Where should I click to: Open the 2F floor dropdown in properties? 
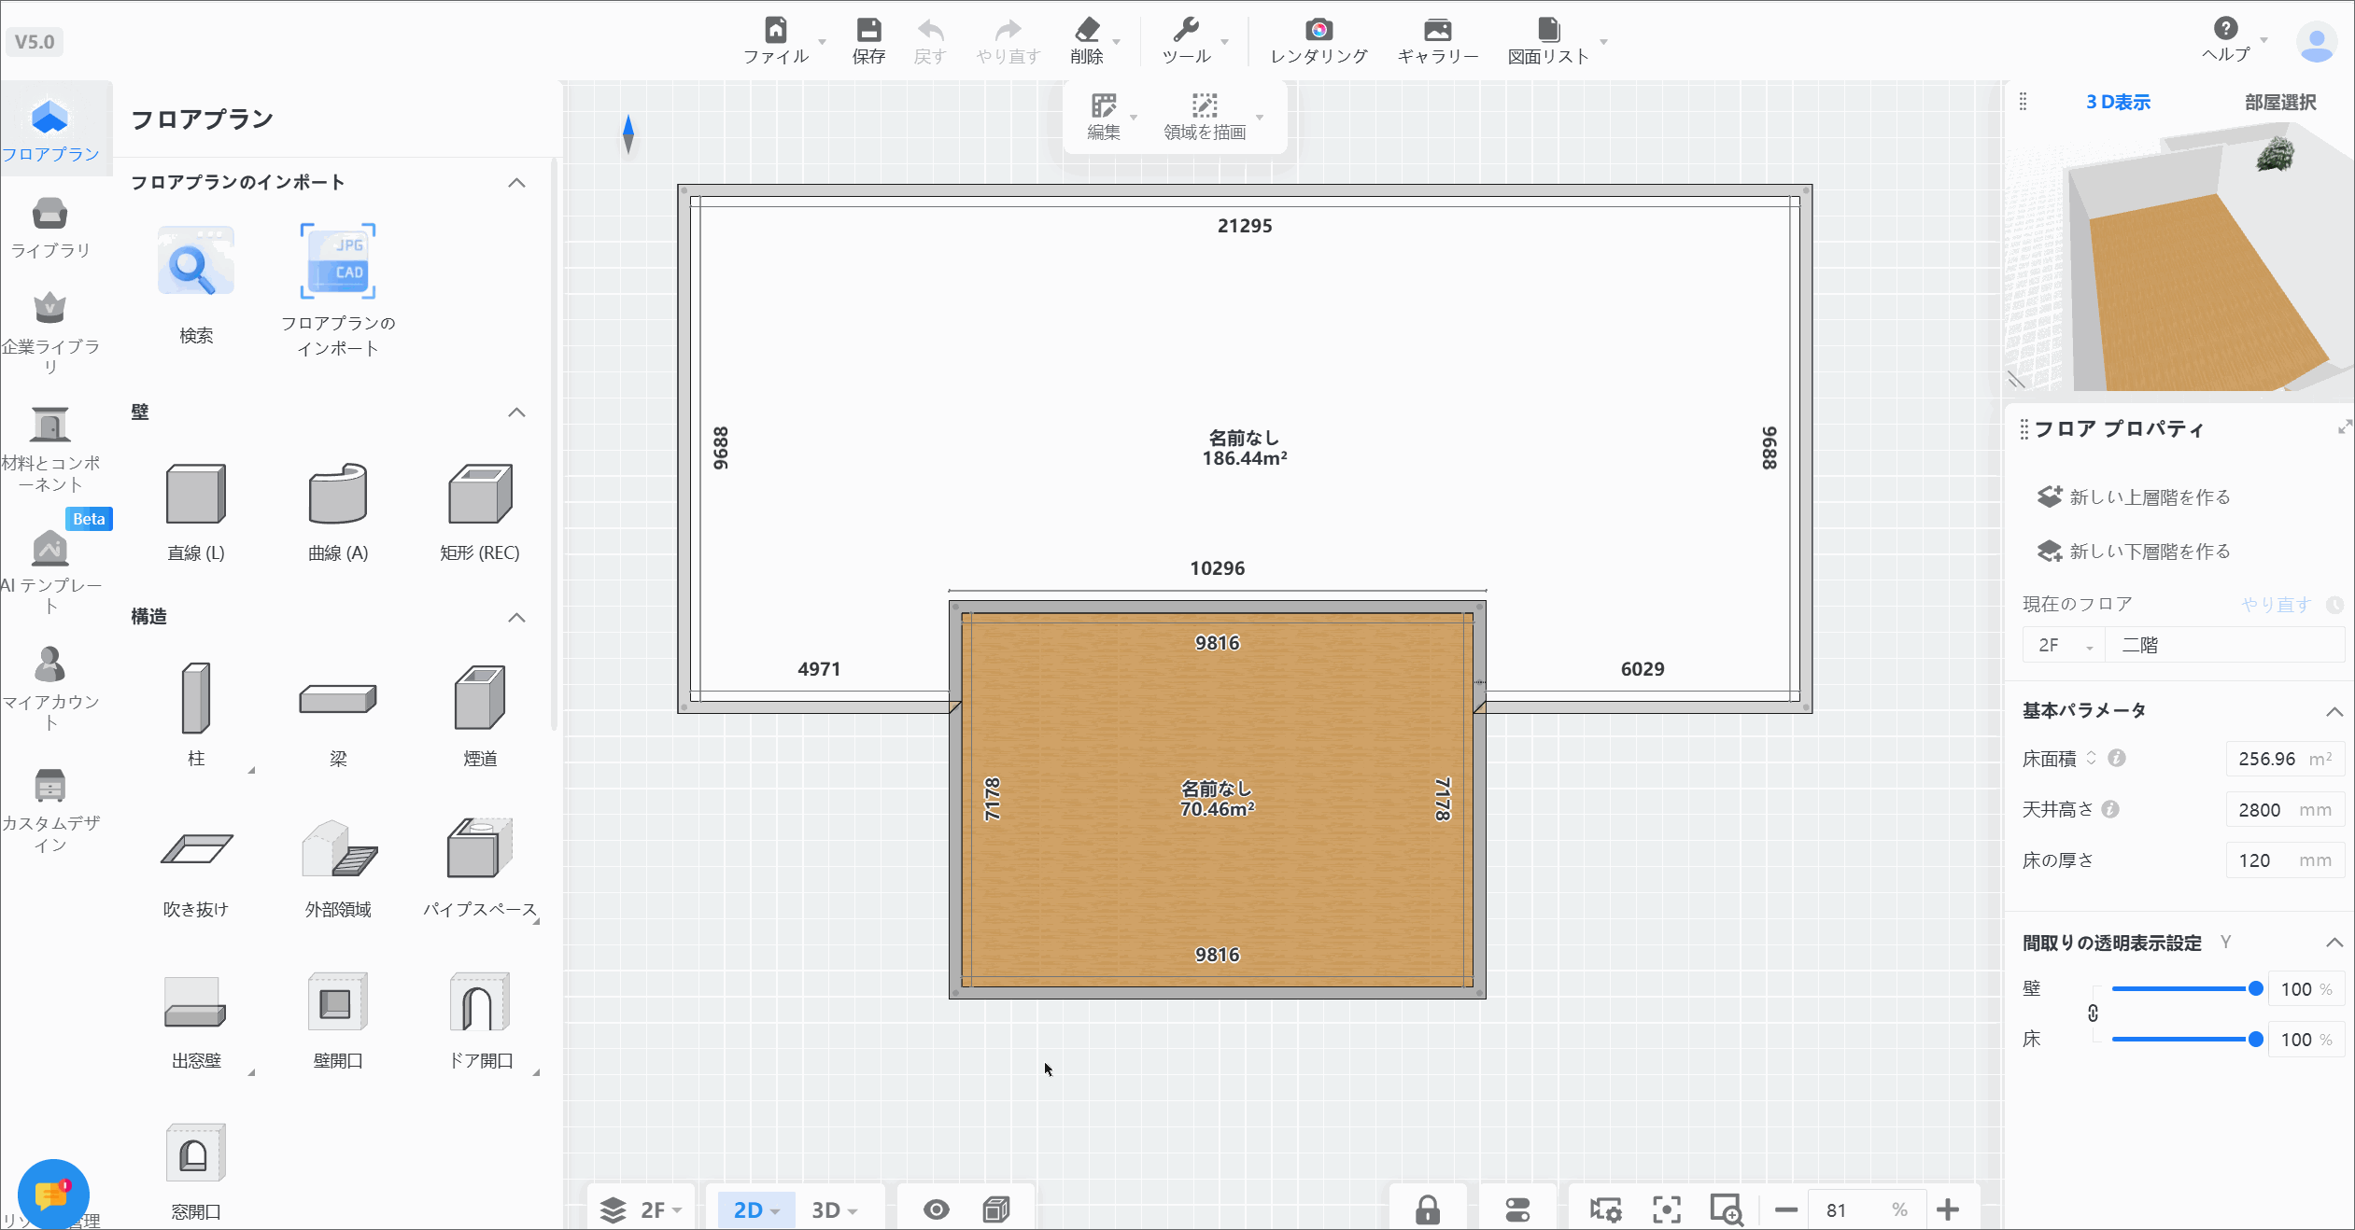[2064, 645]
